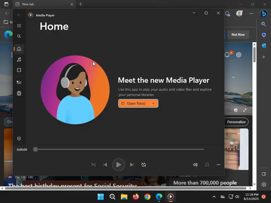Screen dimensions: 271x203
Task: Open Media Player settings gear
Action: coord(19,139)
